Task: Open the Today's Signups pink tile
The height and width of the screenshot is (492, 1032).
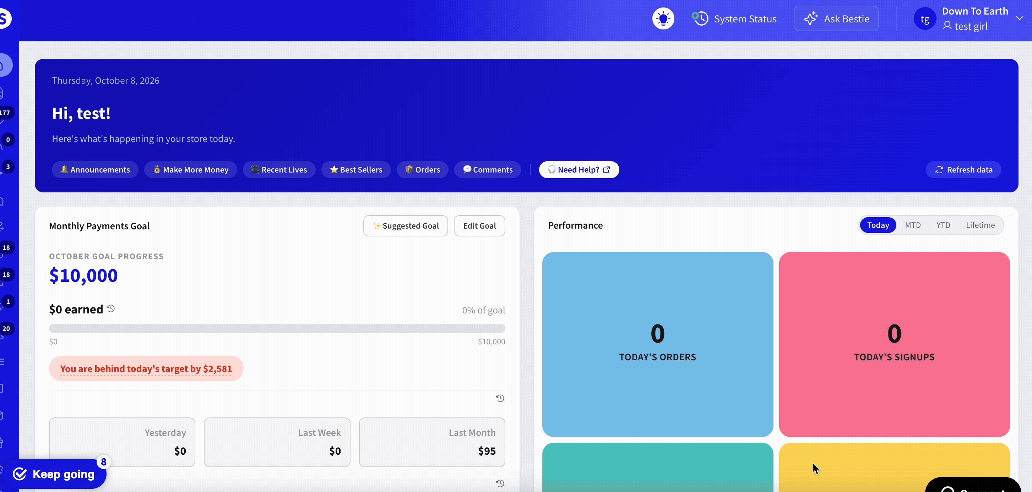Action: tap(894, 344)
